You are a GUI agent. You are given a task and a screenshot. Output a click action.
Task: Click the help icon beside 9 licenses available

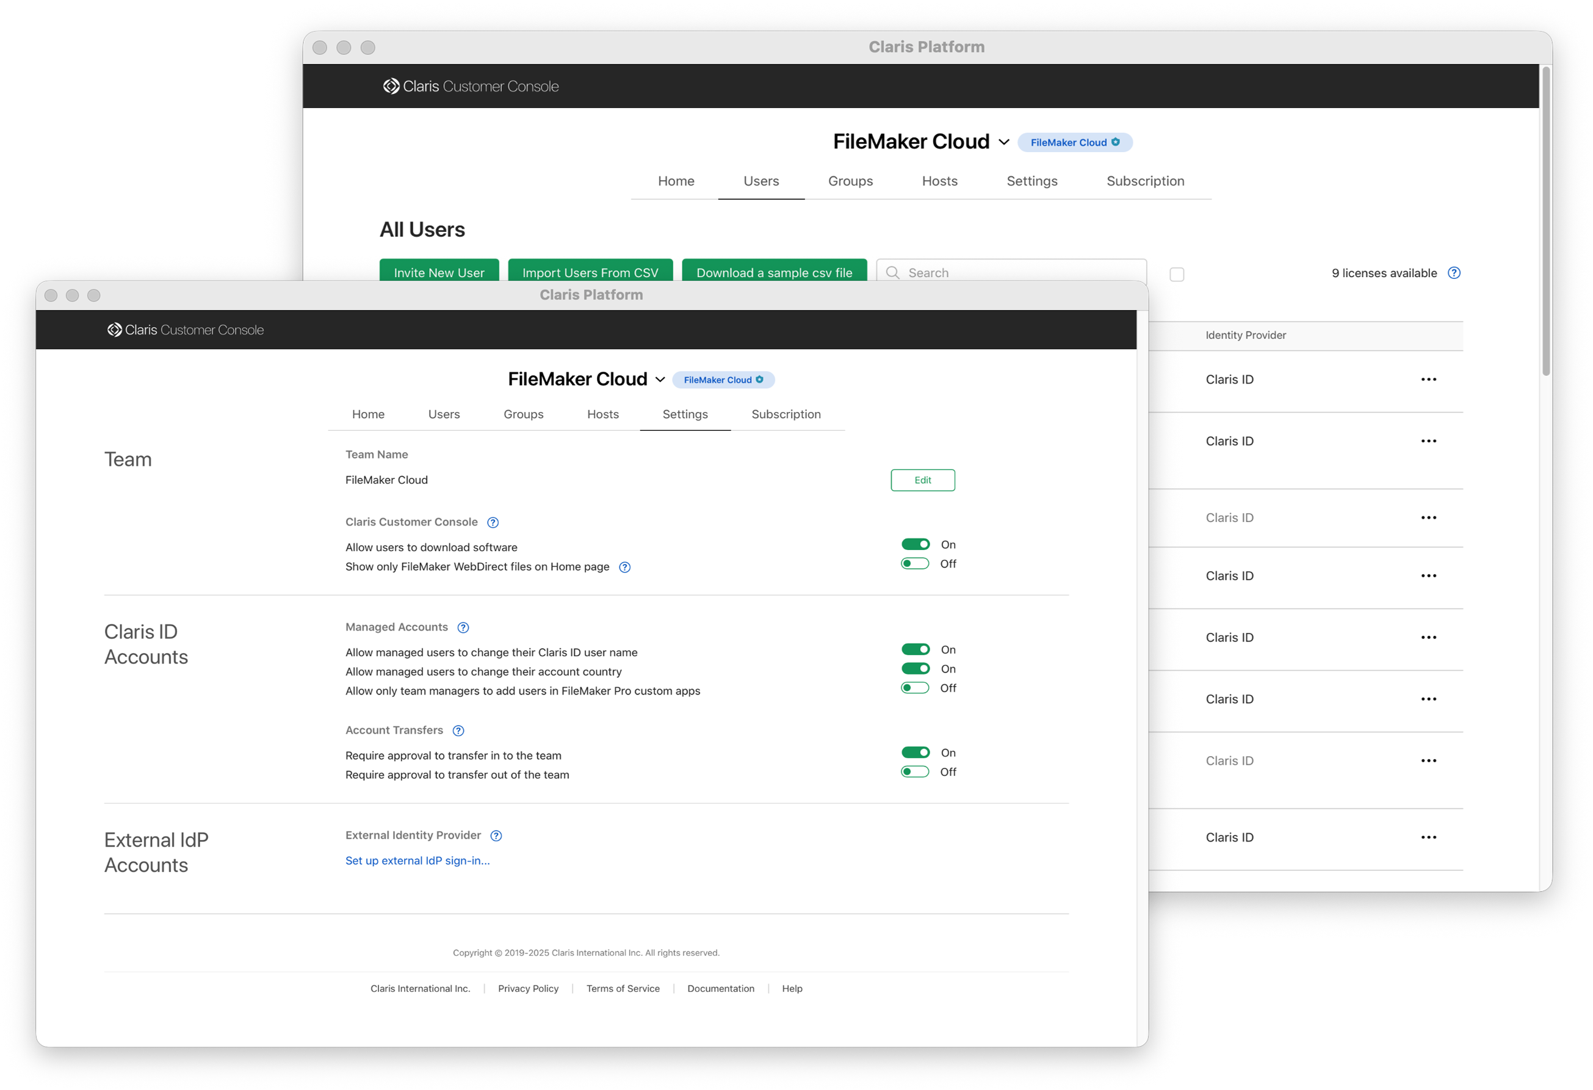pyautogui.click(x=1453, y=273)
